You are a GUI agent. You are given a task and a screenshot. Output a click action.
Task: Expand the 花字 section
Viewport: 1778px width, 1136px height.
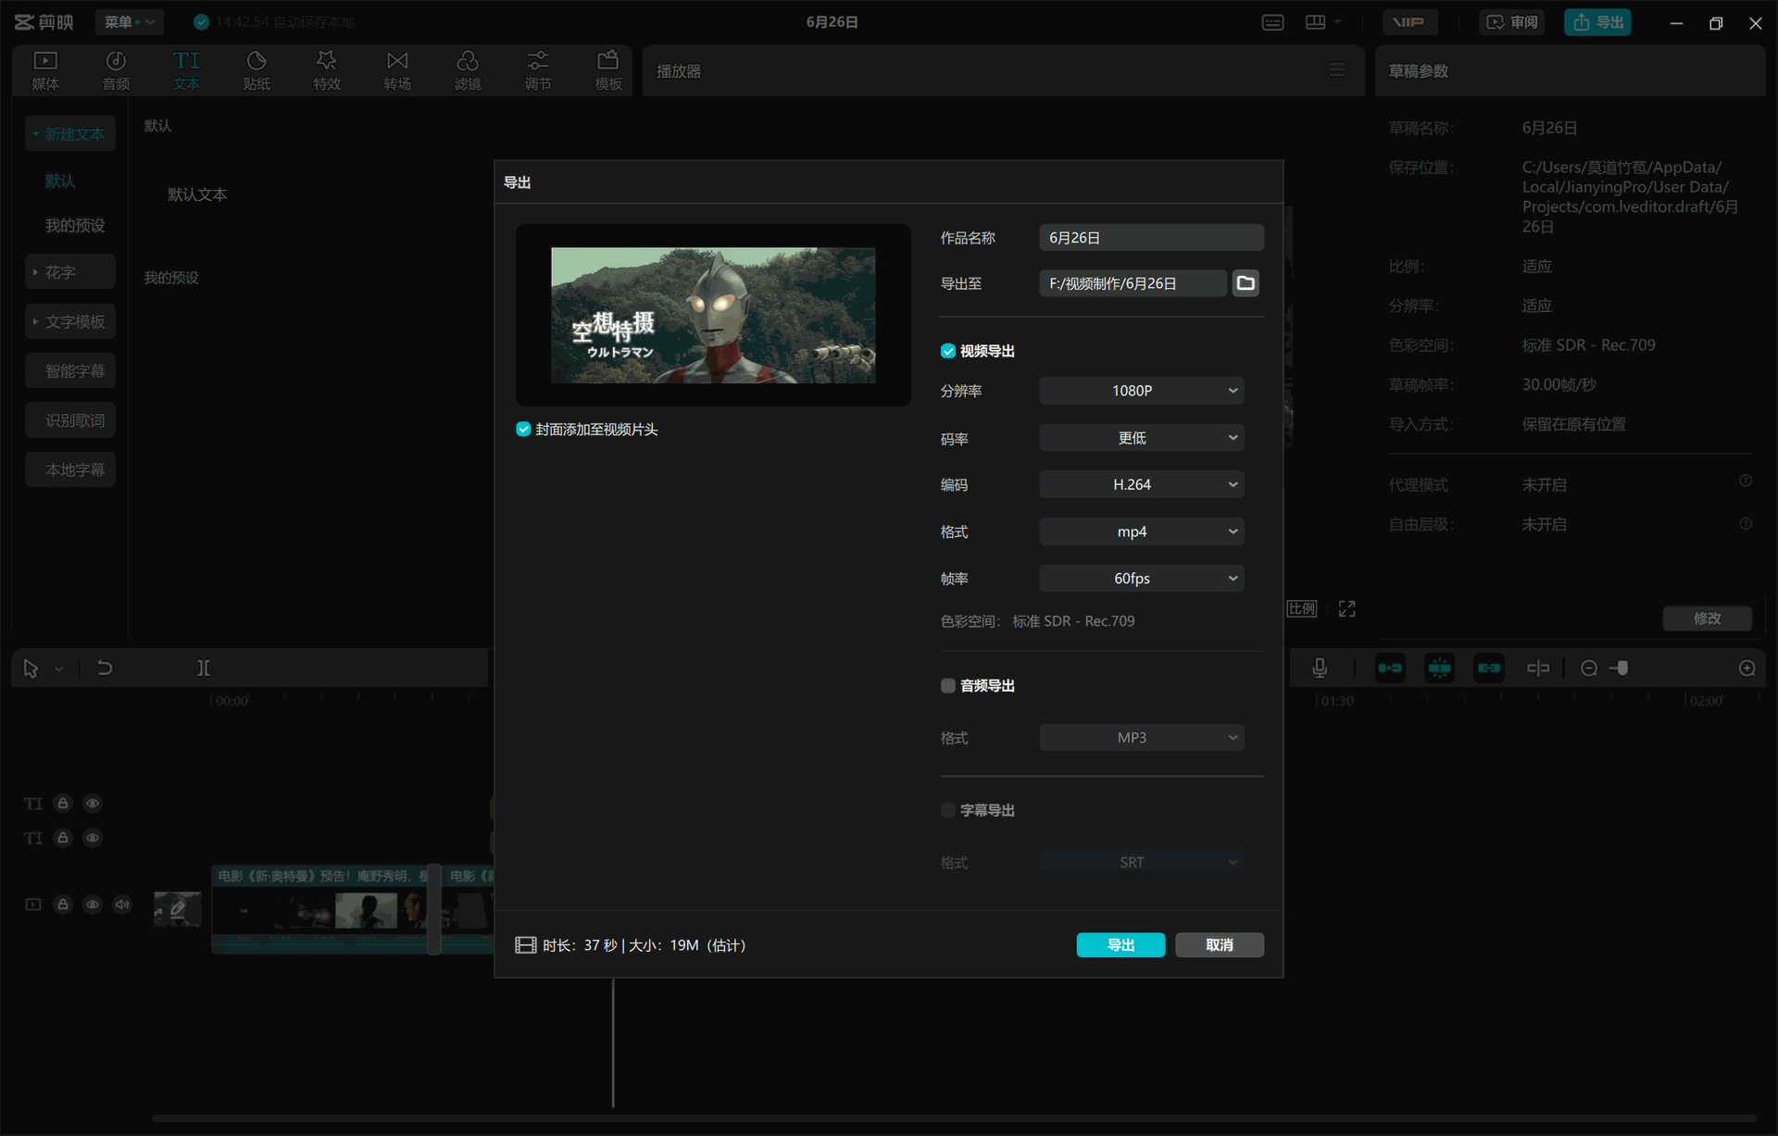(70, 272)
